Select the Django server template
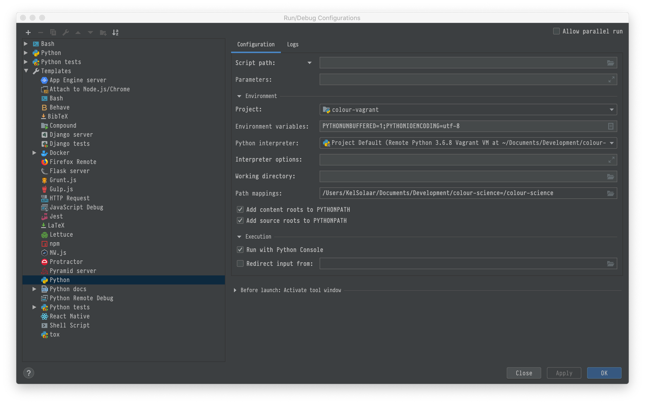645x404 pixels. coord(67,134)
